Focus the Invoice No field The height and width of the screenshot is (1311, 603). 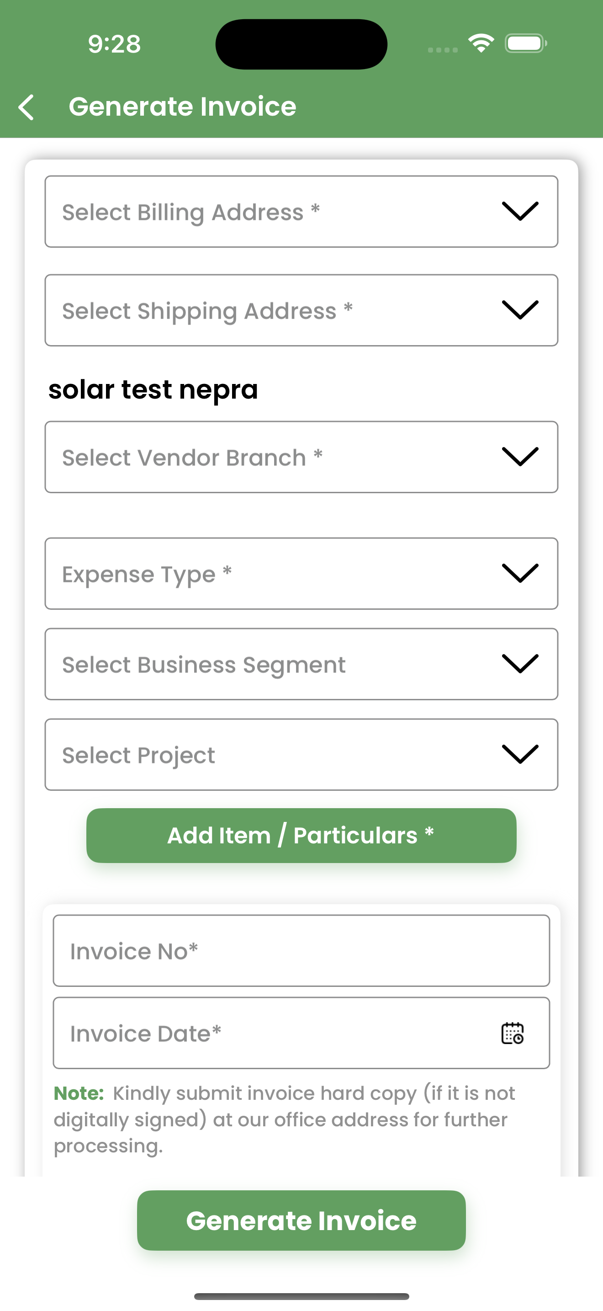click(301, 951)
